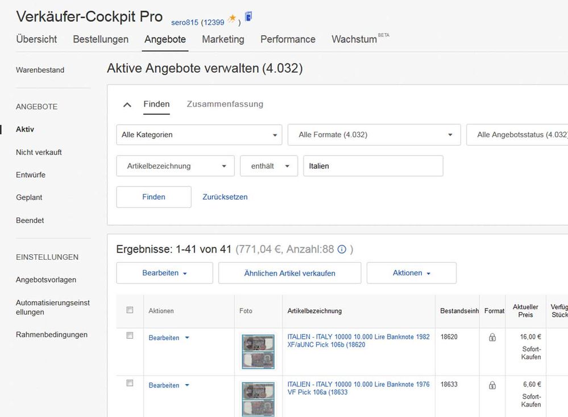Click the lock format icon for item 18620
The width and height of the screenshot is (568, 417).
coord(492,338)
